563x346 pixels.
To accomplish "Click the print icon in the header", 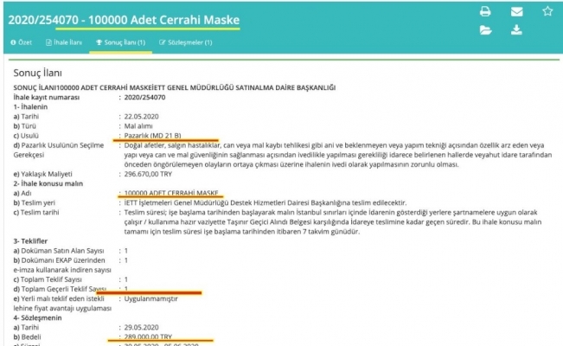I will 486,12.
